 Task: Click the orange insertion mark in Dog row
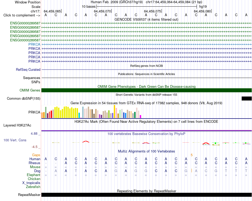[x=192, y=171]
